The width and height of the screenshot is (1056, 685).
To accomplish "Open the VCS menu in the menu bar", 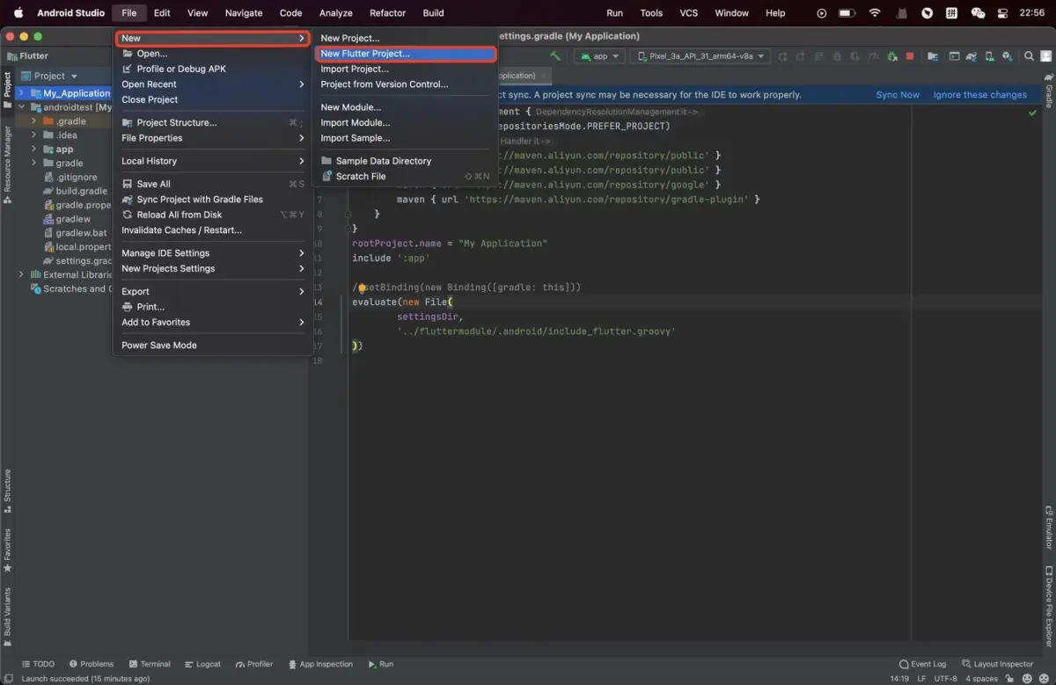I will [688, 13].
